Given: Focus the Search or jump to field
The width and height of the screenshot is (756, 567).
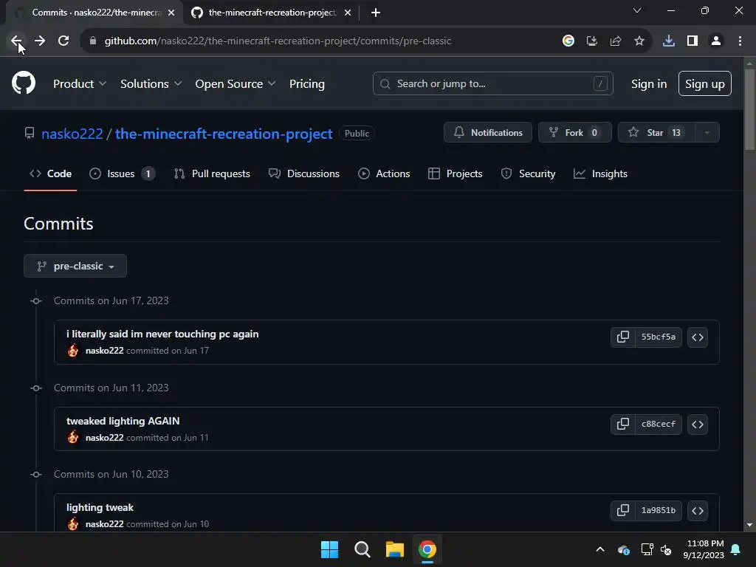Looking at the screenshot, I should (492, 84).
